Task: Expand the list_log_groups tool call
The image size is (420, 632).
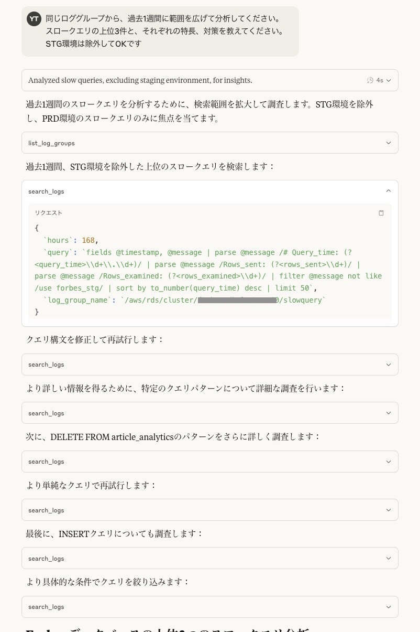Action: coord(388,143)
